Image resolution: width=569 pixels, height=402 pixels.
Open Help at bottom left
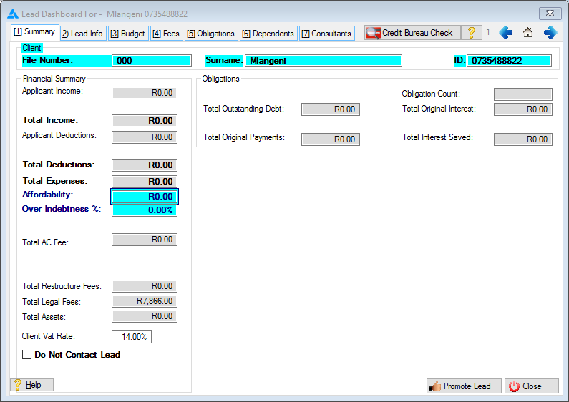click(32, 385)
